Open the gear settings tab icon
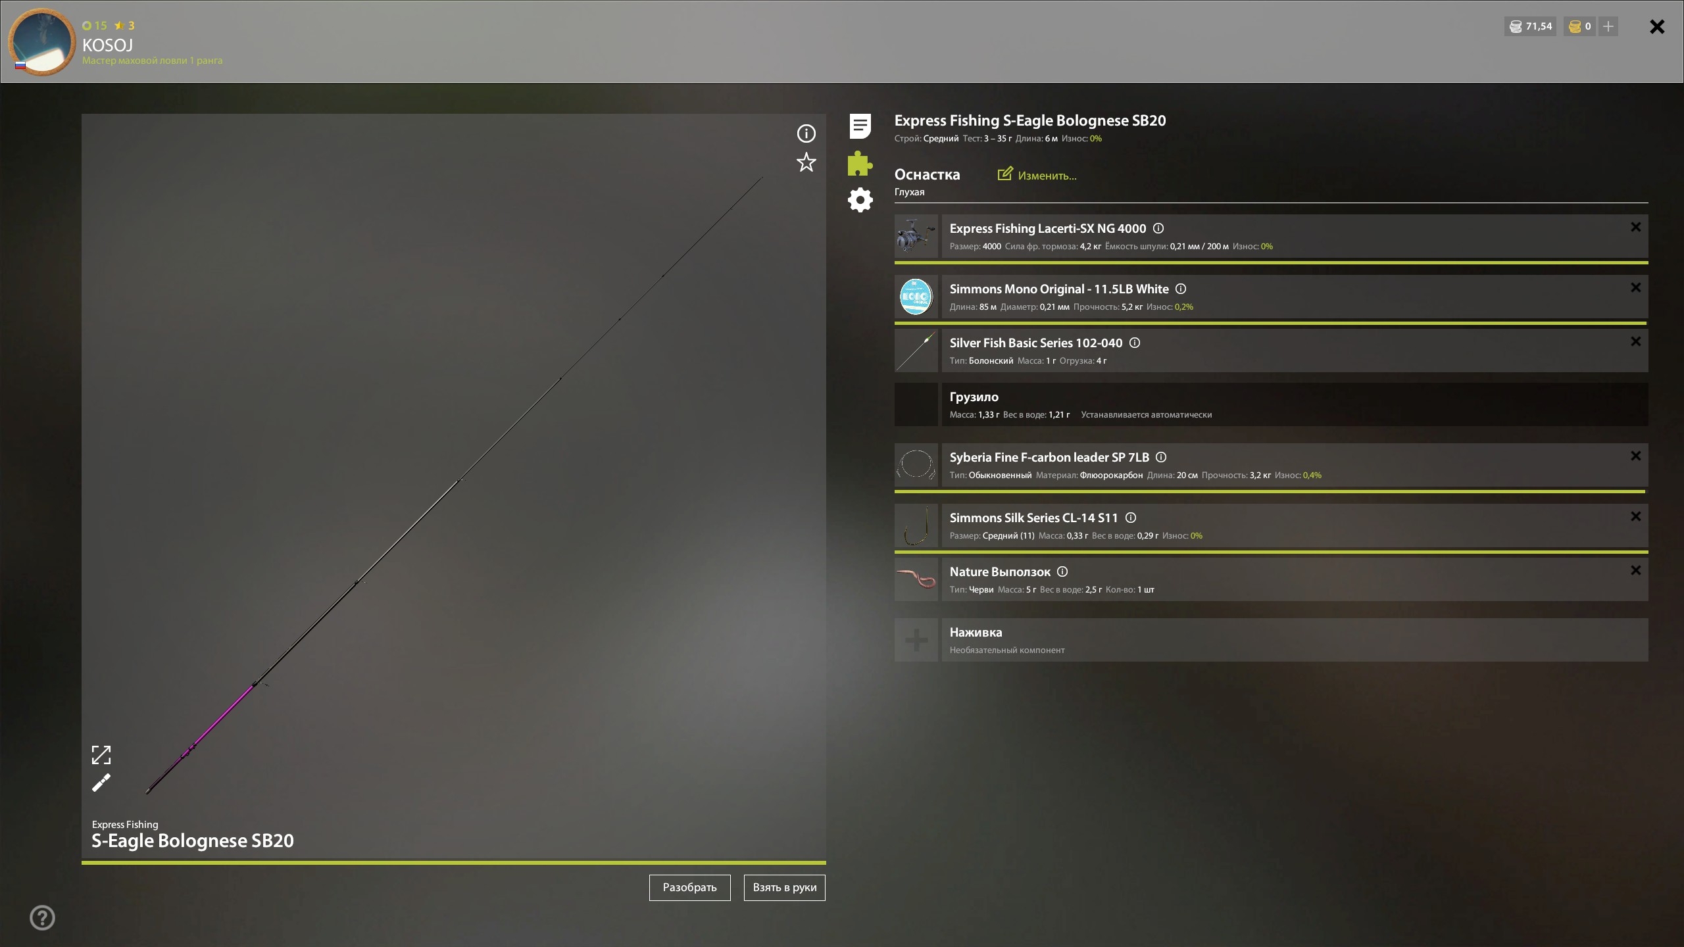This screenshot has height=947, width=1684. pos(860,200)
